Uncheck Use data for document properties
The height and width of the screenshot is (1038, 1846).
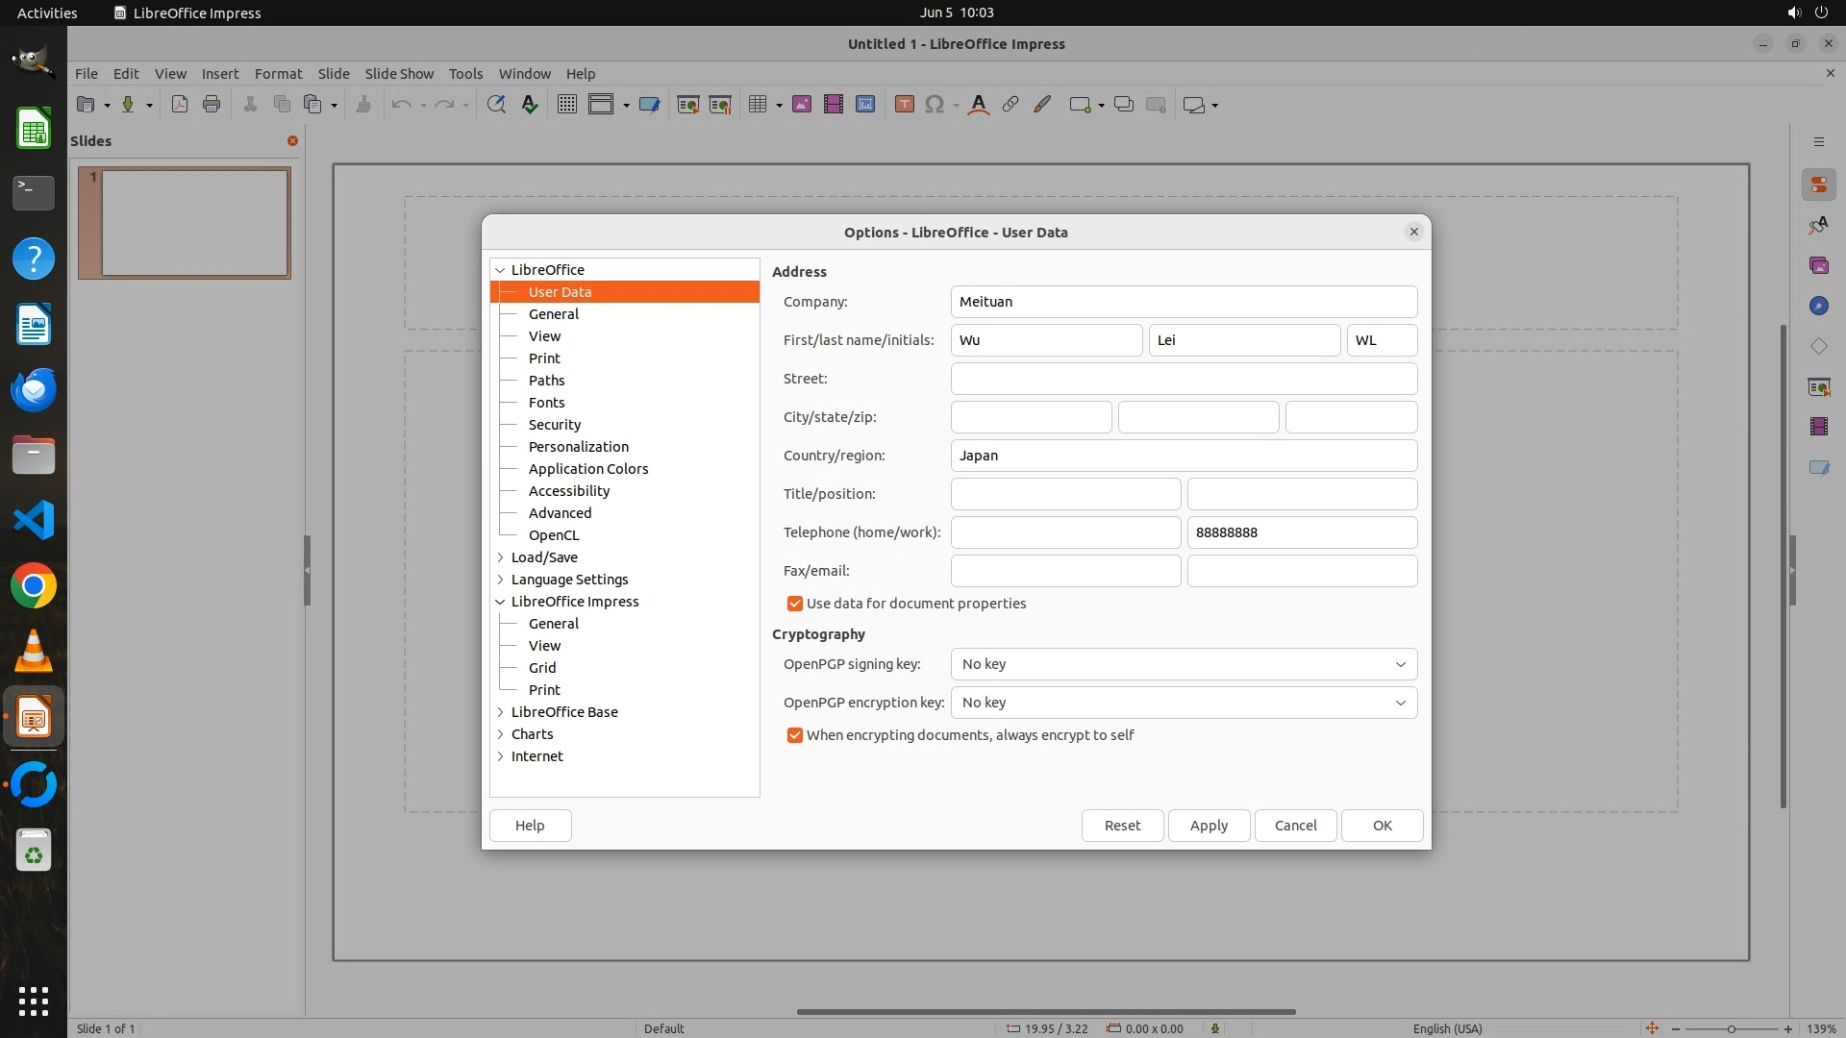click(x=795, y=604)
